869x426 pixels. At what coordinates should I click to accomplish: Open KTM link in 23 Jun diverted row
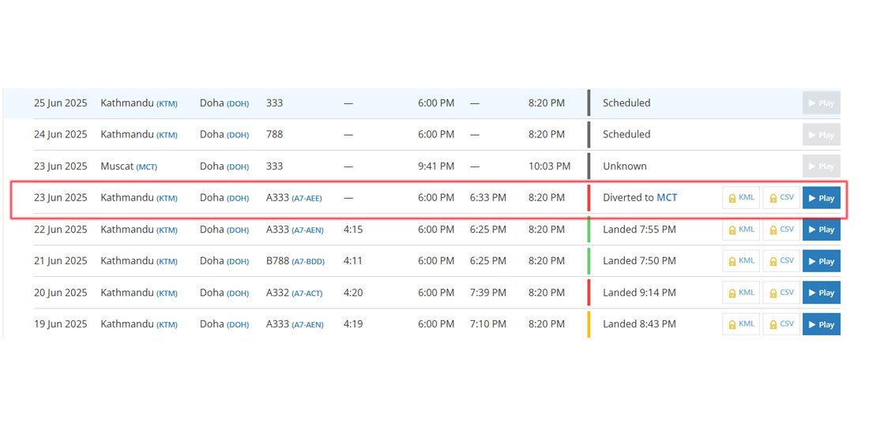click(167, 199)
